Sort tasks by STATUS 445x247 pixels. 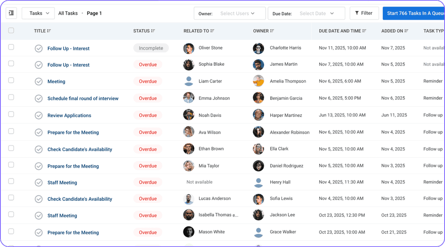point(153,31)
